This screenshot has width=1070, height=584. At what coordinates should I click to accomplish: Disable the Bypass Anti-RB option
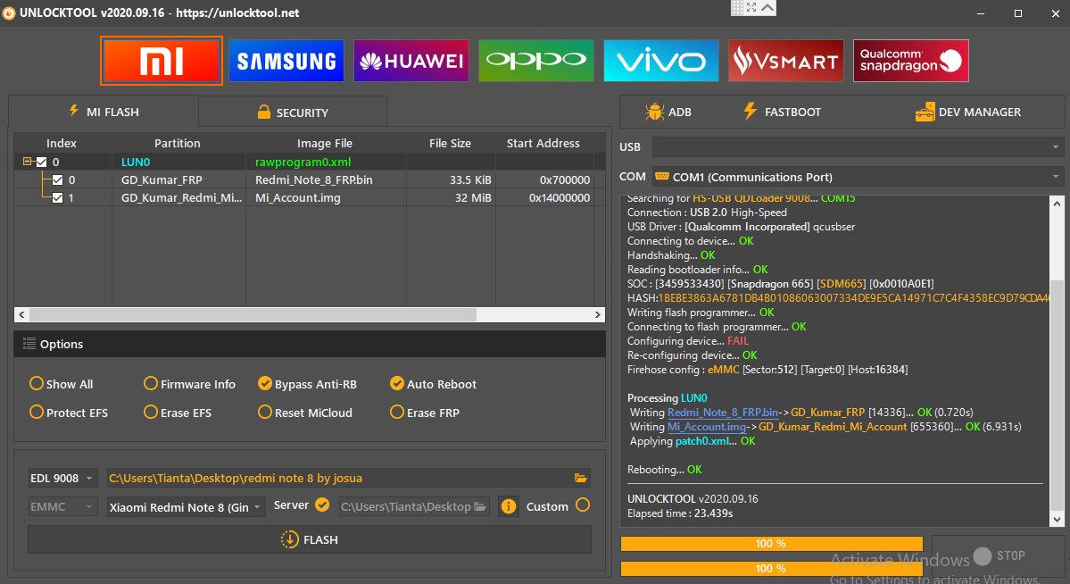[307, 384]
